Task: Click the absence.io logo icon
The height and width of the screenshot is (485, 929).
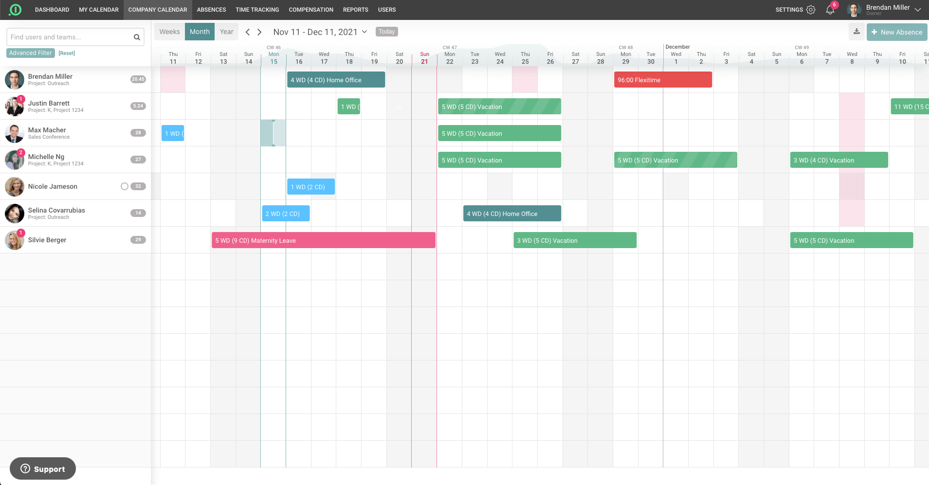Action: (15, 10)
